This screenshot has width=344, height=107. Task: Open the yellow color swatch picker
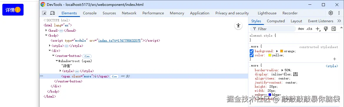pos(270,55)
